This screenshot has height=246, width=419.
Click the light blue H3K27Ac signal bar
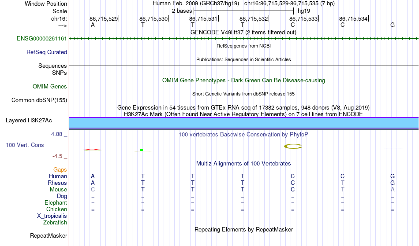[x=244, y=123]
